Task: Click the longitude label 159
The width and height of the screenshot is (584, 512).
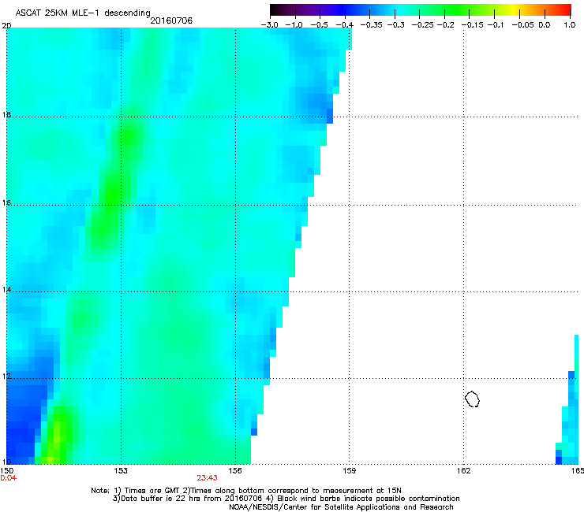Action: [x=350, y=471]
